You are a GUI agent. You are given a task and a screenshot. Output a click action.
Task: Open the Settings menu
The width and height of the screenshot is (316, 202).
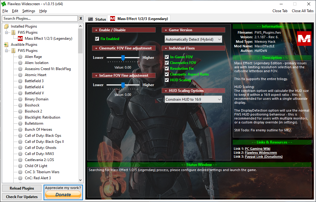[x=29, y=11]
